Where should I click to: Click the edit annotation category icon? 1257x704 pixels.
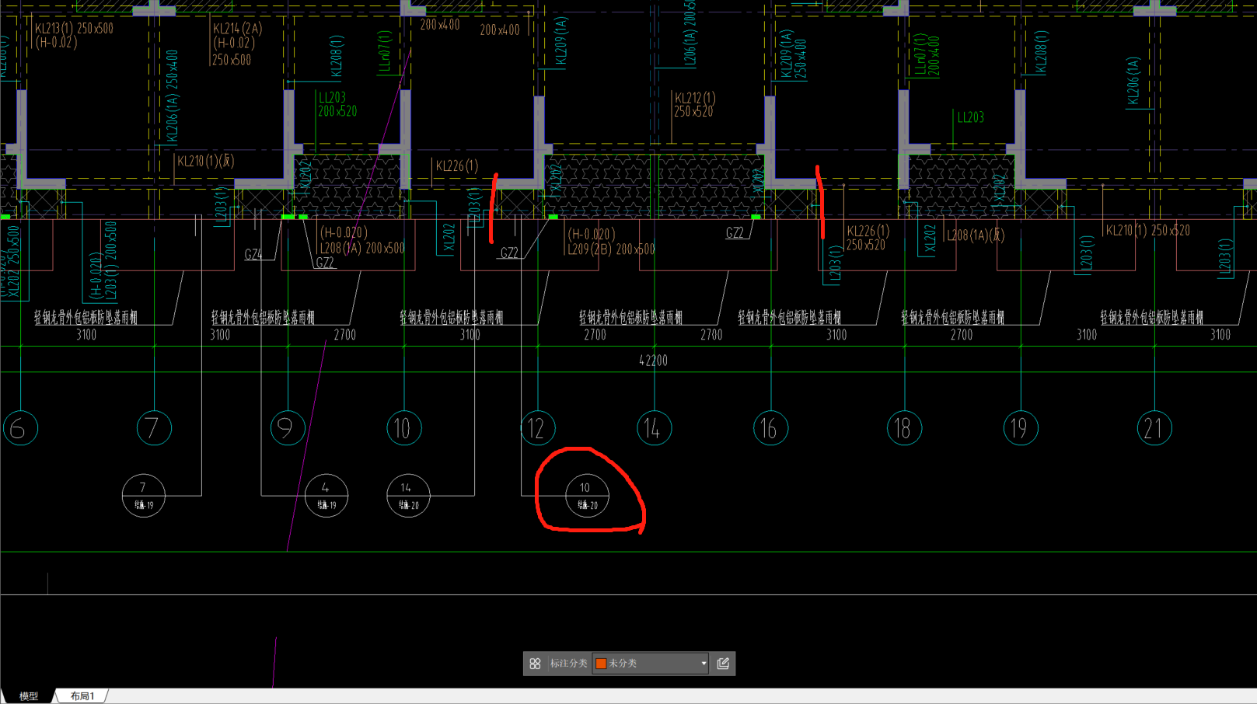pos(723,664)
